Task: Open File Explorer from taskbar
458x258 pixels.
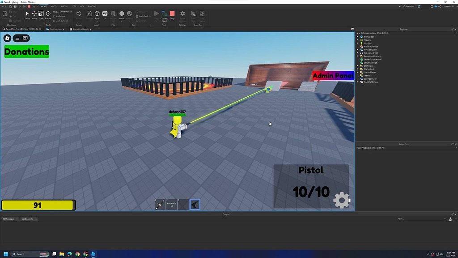Action: click(x=62, y=254)
